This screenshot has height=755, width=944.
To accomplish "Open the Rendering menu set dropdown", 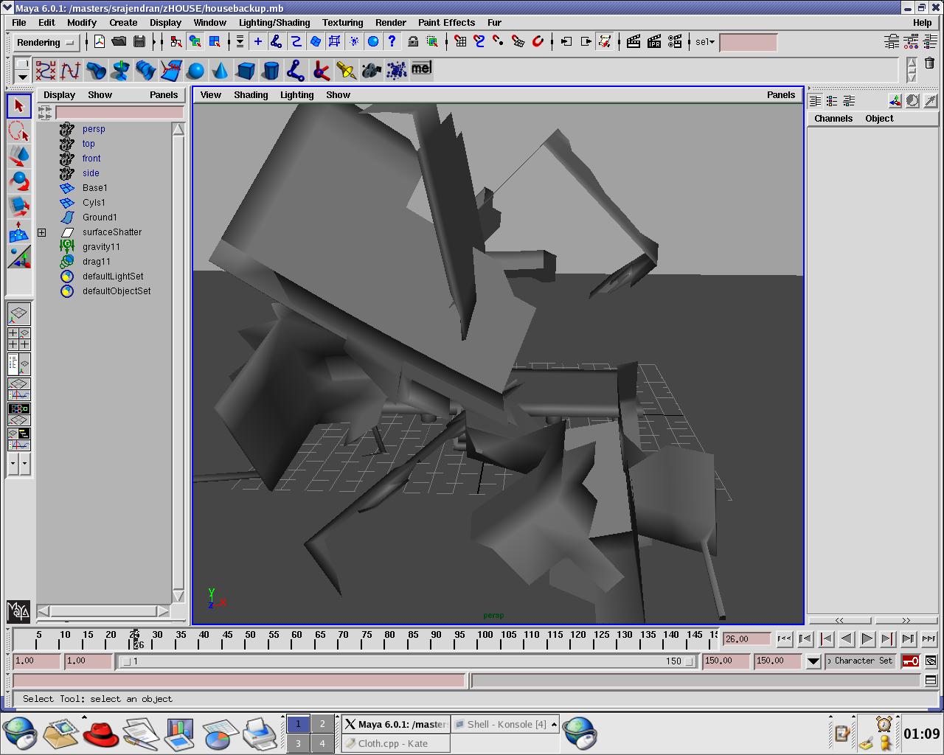I will click(x=46, y=43).
